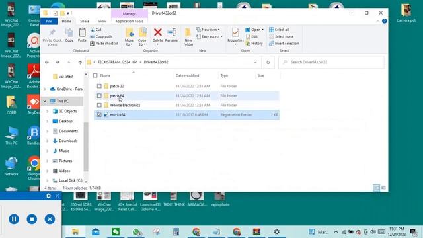Expand address bar history dropdown
This screenshot has width=423, height=238.
tap(255, 62)
